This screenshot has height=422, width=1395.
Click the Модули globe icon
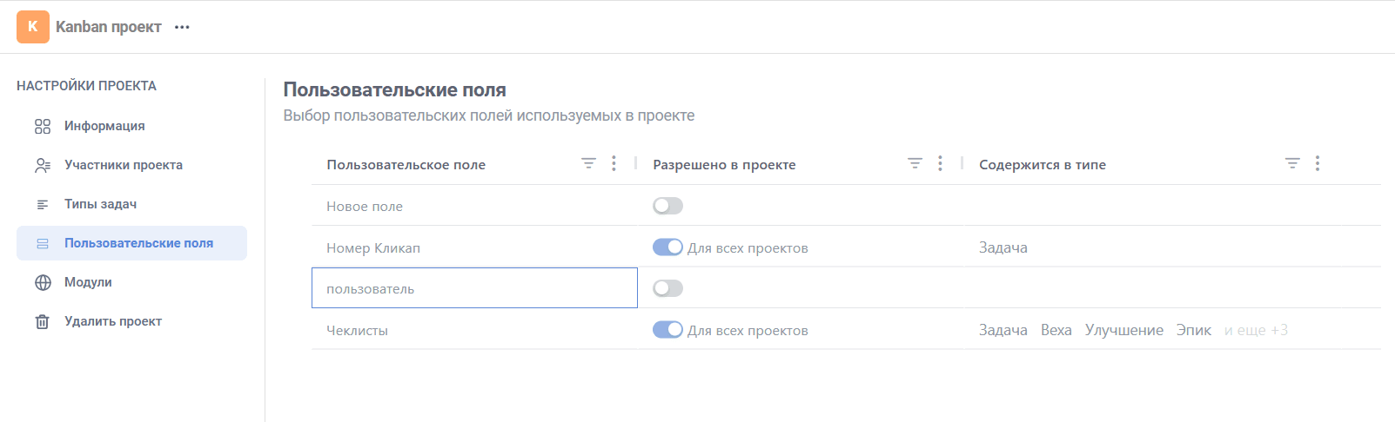pyautogui.click(x=43, y=282)
